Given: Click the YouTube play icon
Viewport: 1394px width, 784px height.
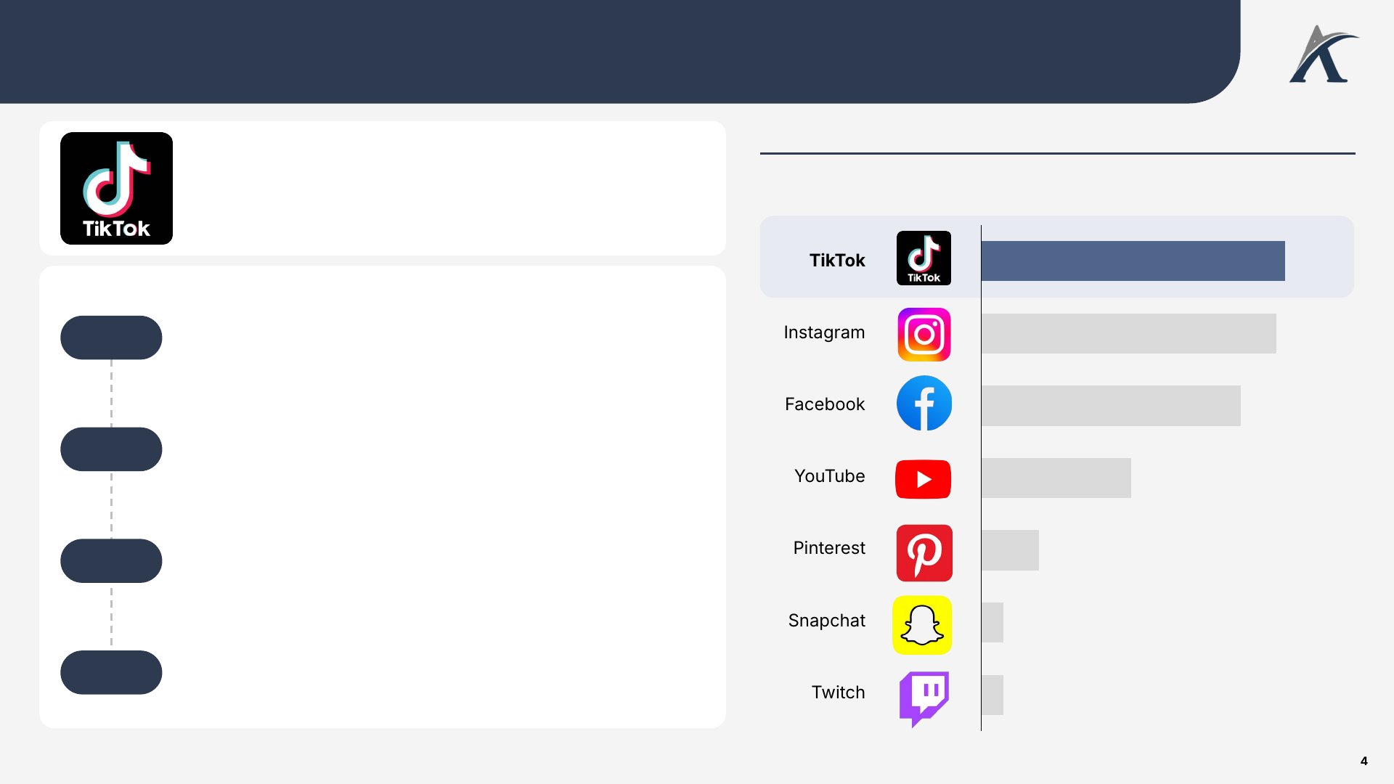Looking at the screenshot, I should [923, 479].
